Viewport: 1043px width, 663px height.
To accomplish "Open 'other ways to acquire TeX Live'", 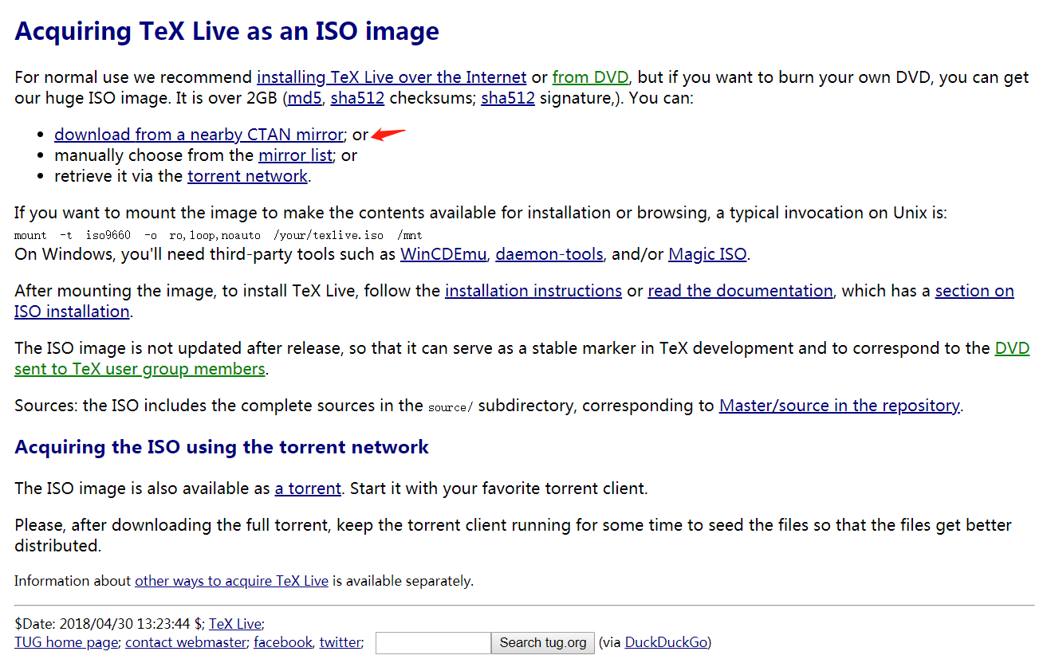I will pos(231,581).
